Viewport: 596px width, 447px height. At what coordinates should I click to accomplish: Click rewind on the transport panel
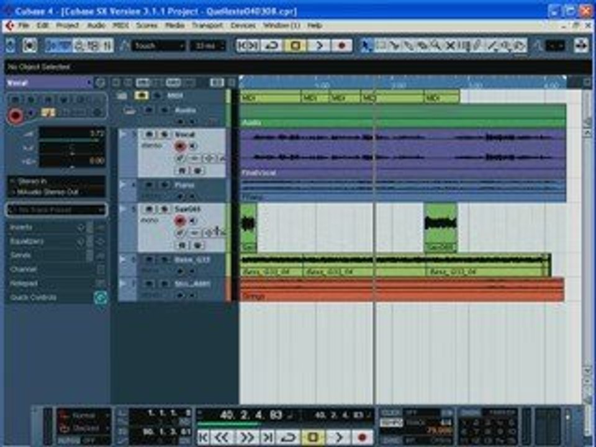(223, 438)
